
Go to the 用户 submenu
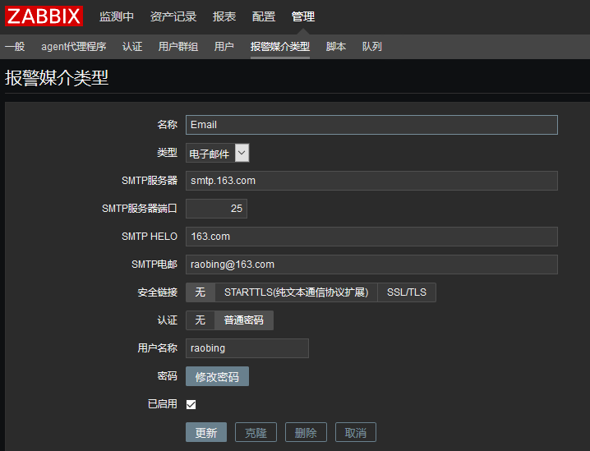coord(224,47)
